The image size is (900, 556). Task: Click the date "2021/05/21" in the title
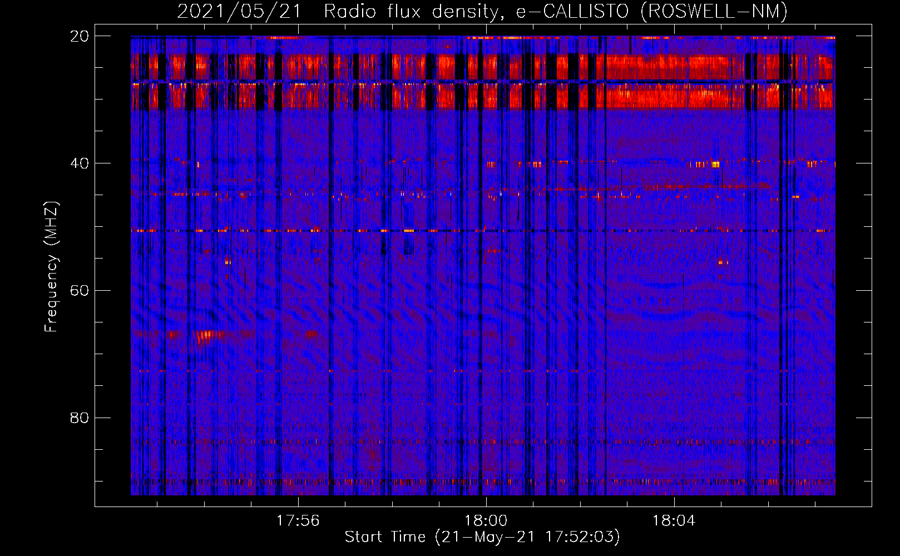click(x=239, y=11)
